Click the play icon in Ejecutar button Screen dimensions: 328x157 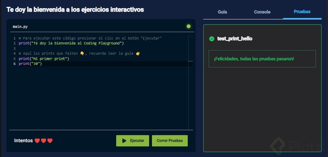coord(124,141)
